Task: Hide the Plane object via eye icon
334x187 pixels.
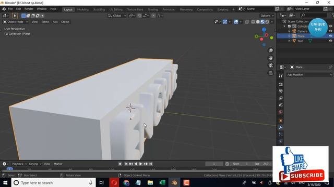Action: pos(330,36)
